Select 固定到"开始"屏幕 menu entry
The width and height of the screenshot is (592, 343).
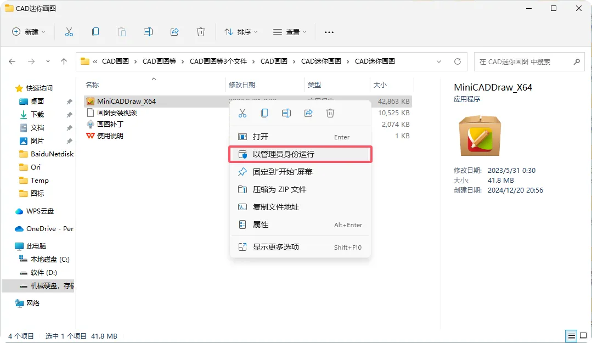pos(300,172)
